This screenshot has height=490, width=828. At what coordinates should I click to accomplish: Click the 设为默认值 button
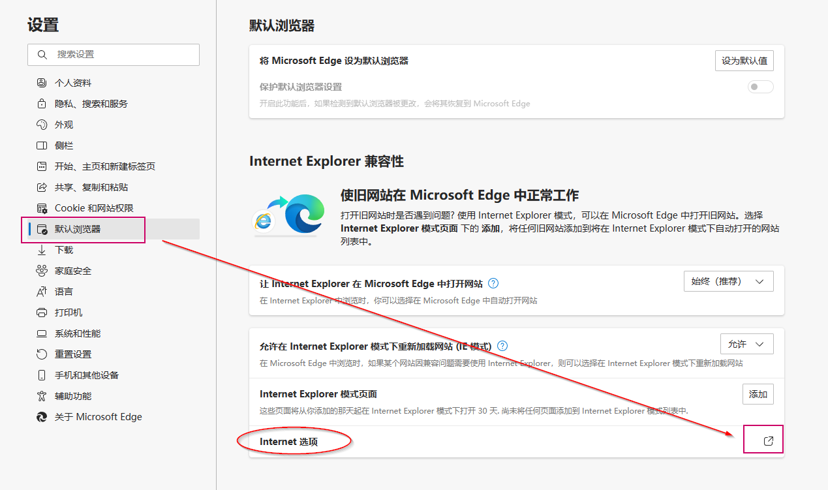[x=744, y=60]
